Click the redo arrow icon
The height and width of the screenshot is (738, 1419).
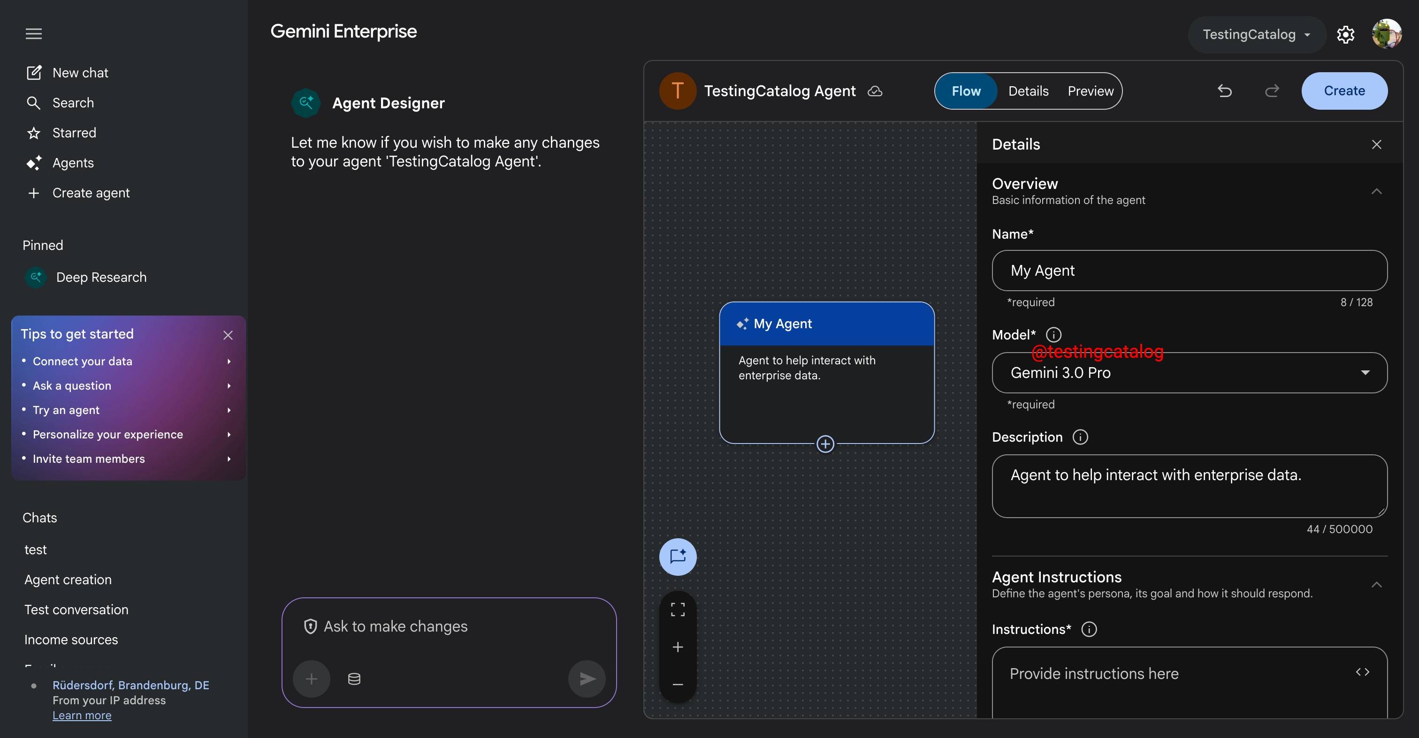(1272, 91)
